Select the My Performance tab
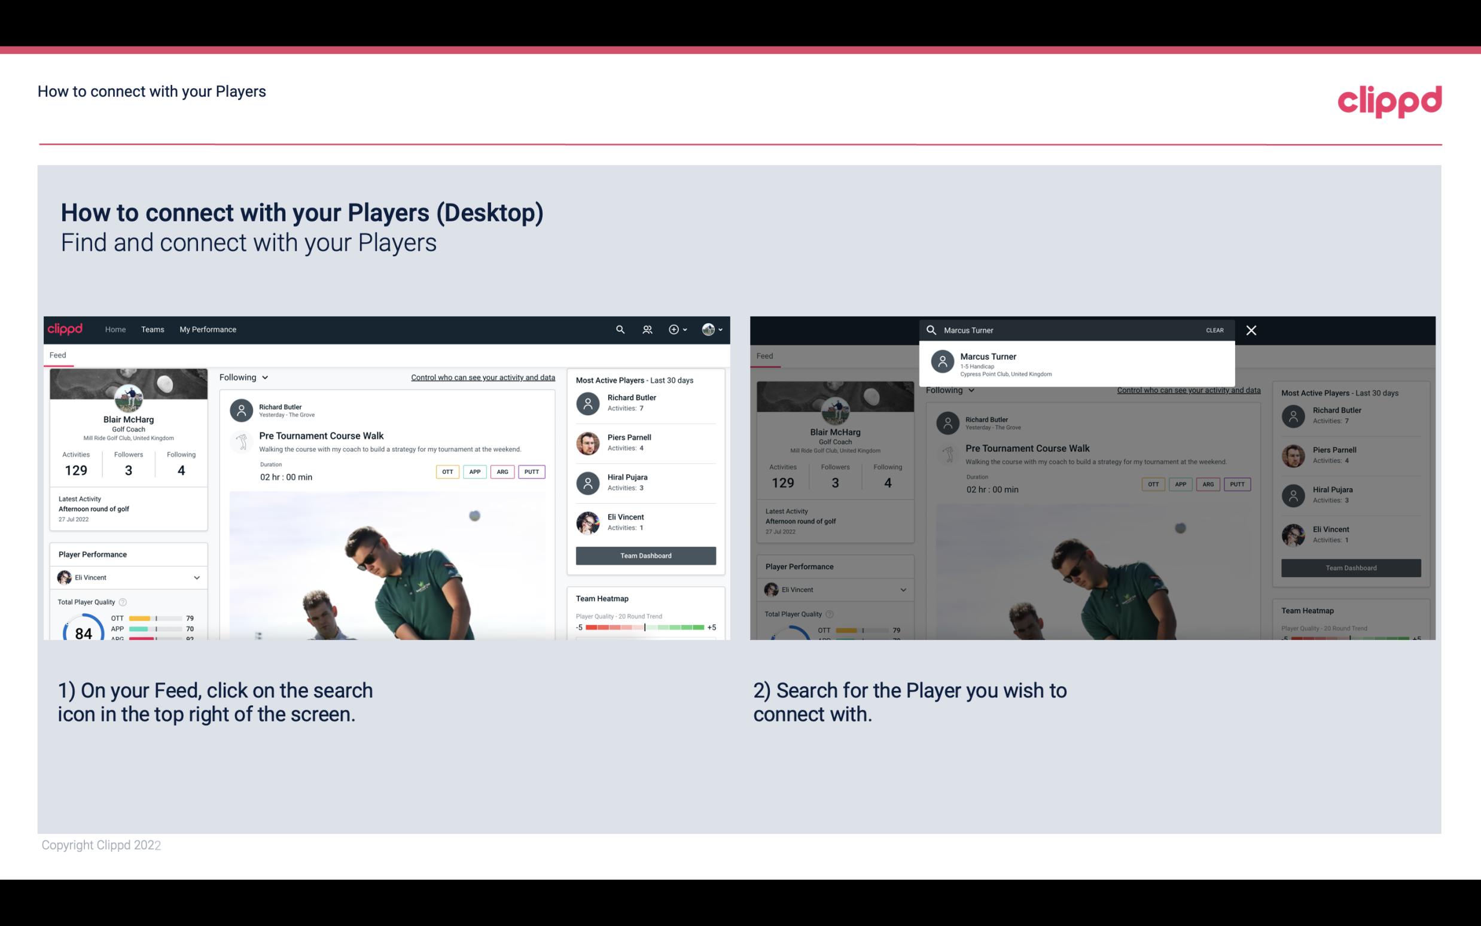The image size is (1481, 926). tap(208, 328)
